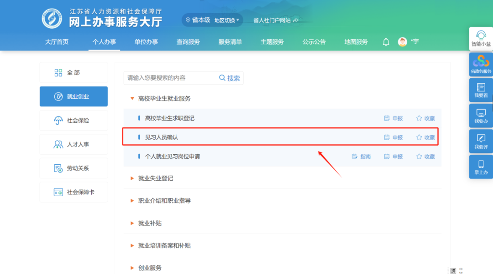This screenshot has width=493, height=274.
Task: Select 劳动关系 category in sidebar
Action: pos(73,168)
